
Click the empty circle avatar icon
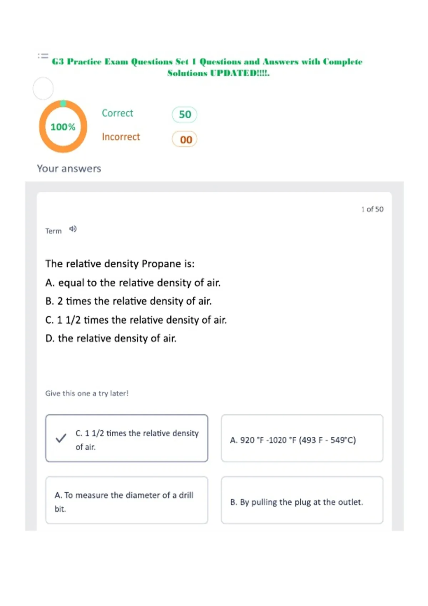(x=43, y=88)
